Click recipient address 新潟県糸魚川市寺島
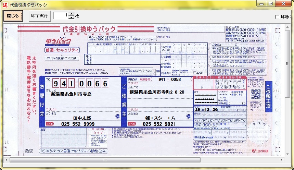 click(x=71, y=94)
